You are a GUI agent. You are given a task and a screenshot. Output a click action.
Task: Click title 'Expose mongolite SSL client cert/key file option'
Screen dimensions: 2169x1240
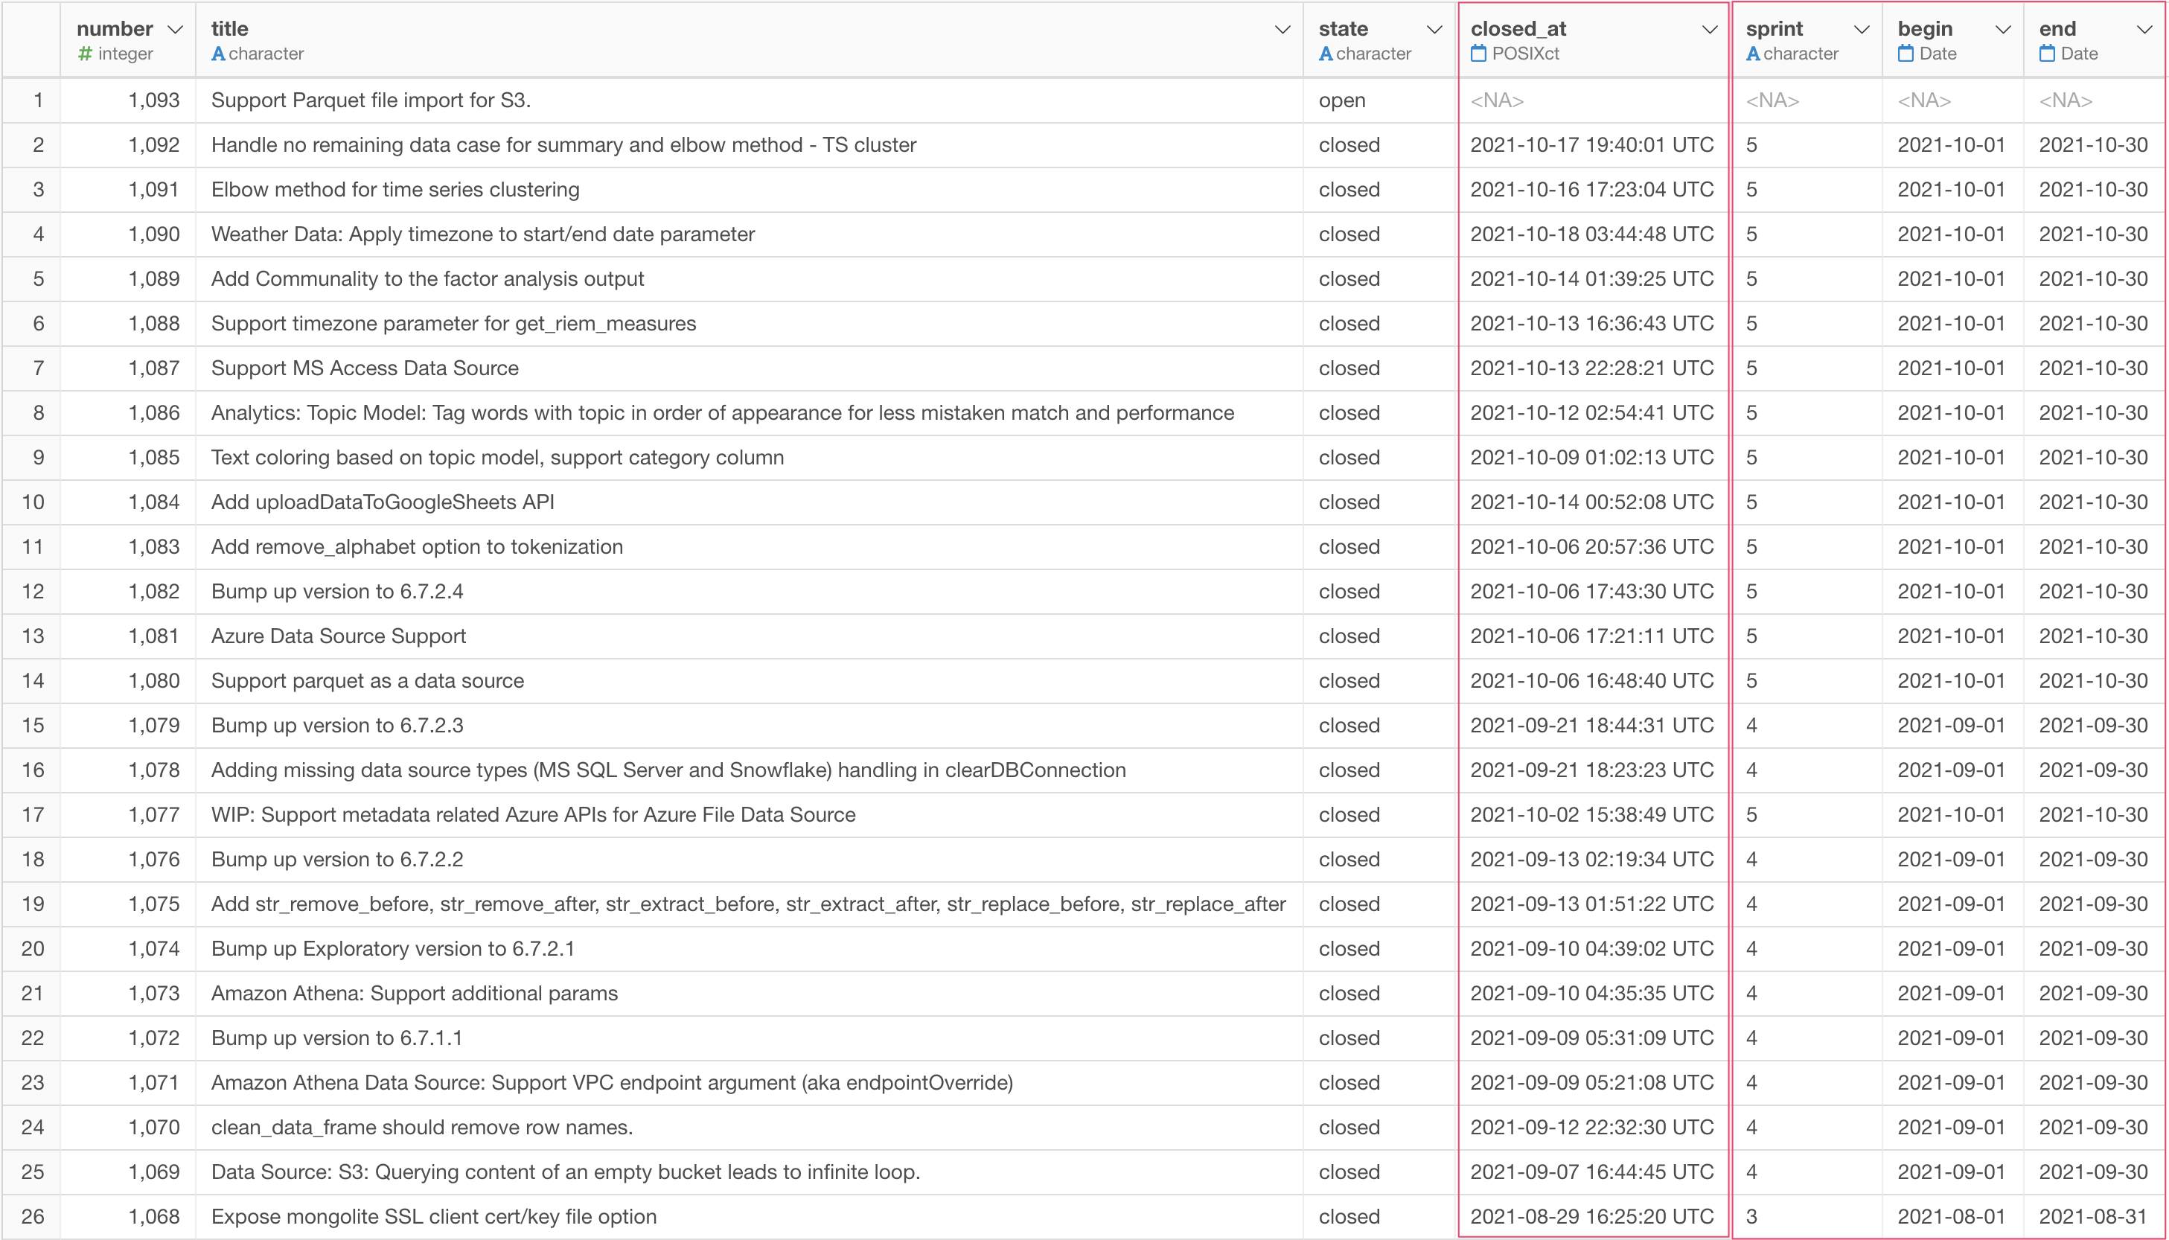433,1217
